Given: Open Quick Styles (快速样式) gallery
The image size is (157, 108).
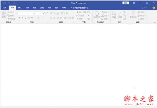Looking at the screenshot, I should (97, 15).
